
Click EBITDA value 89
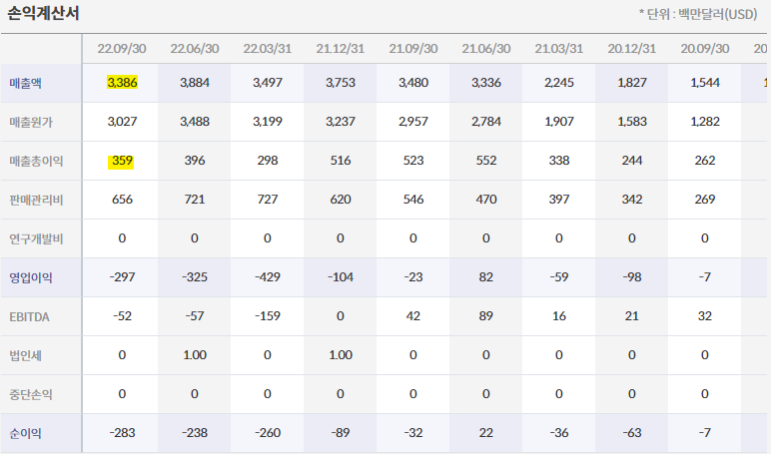(x=485, y=316)
